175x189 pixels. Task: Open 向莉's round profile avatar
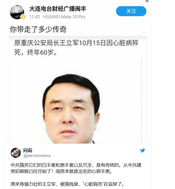16,153
